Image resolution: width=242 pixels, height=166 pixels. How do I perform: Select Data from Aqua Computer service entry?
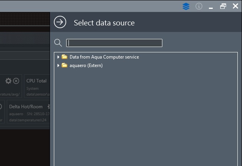tap(104, 57)
